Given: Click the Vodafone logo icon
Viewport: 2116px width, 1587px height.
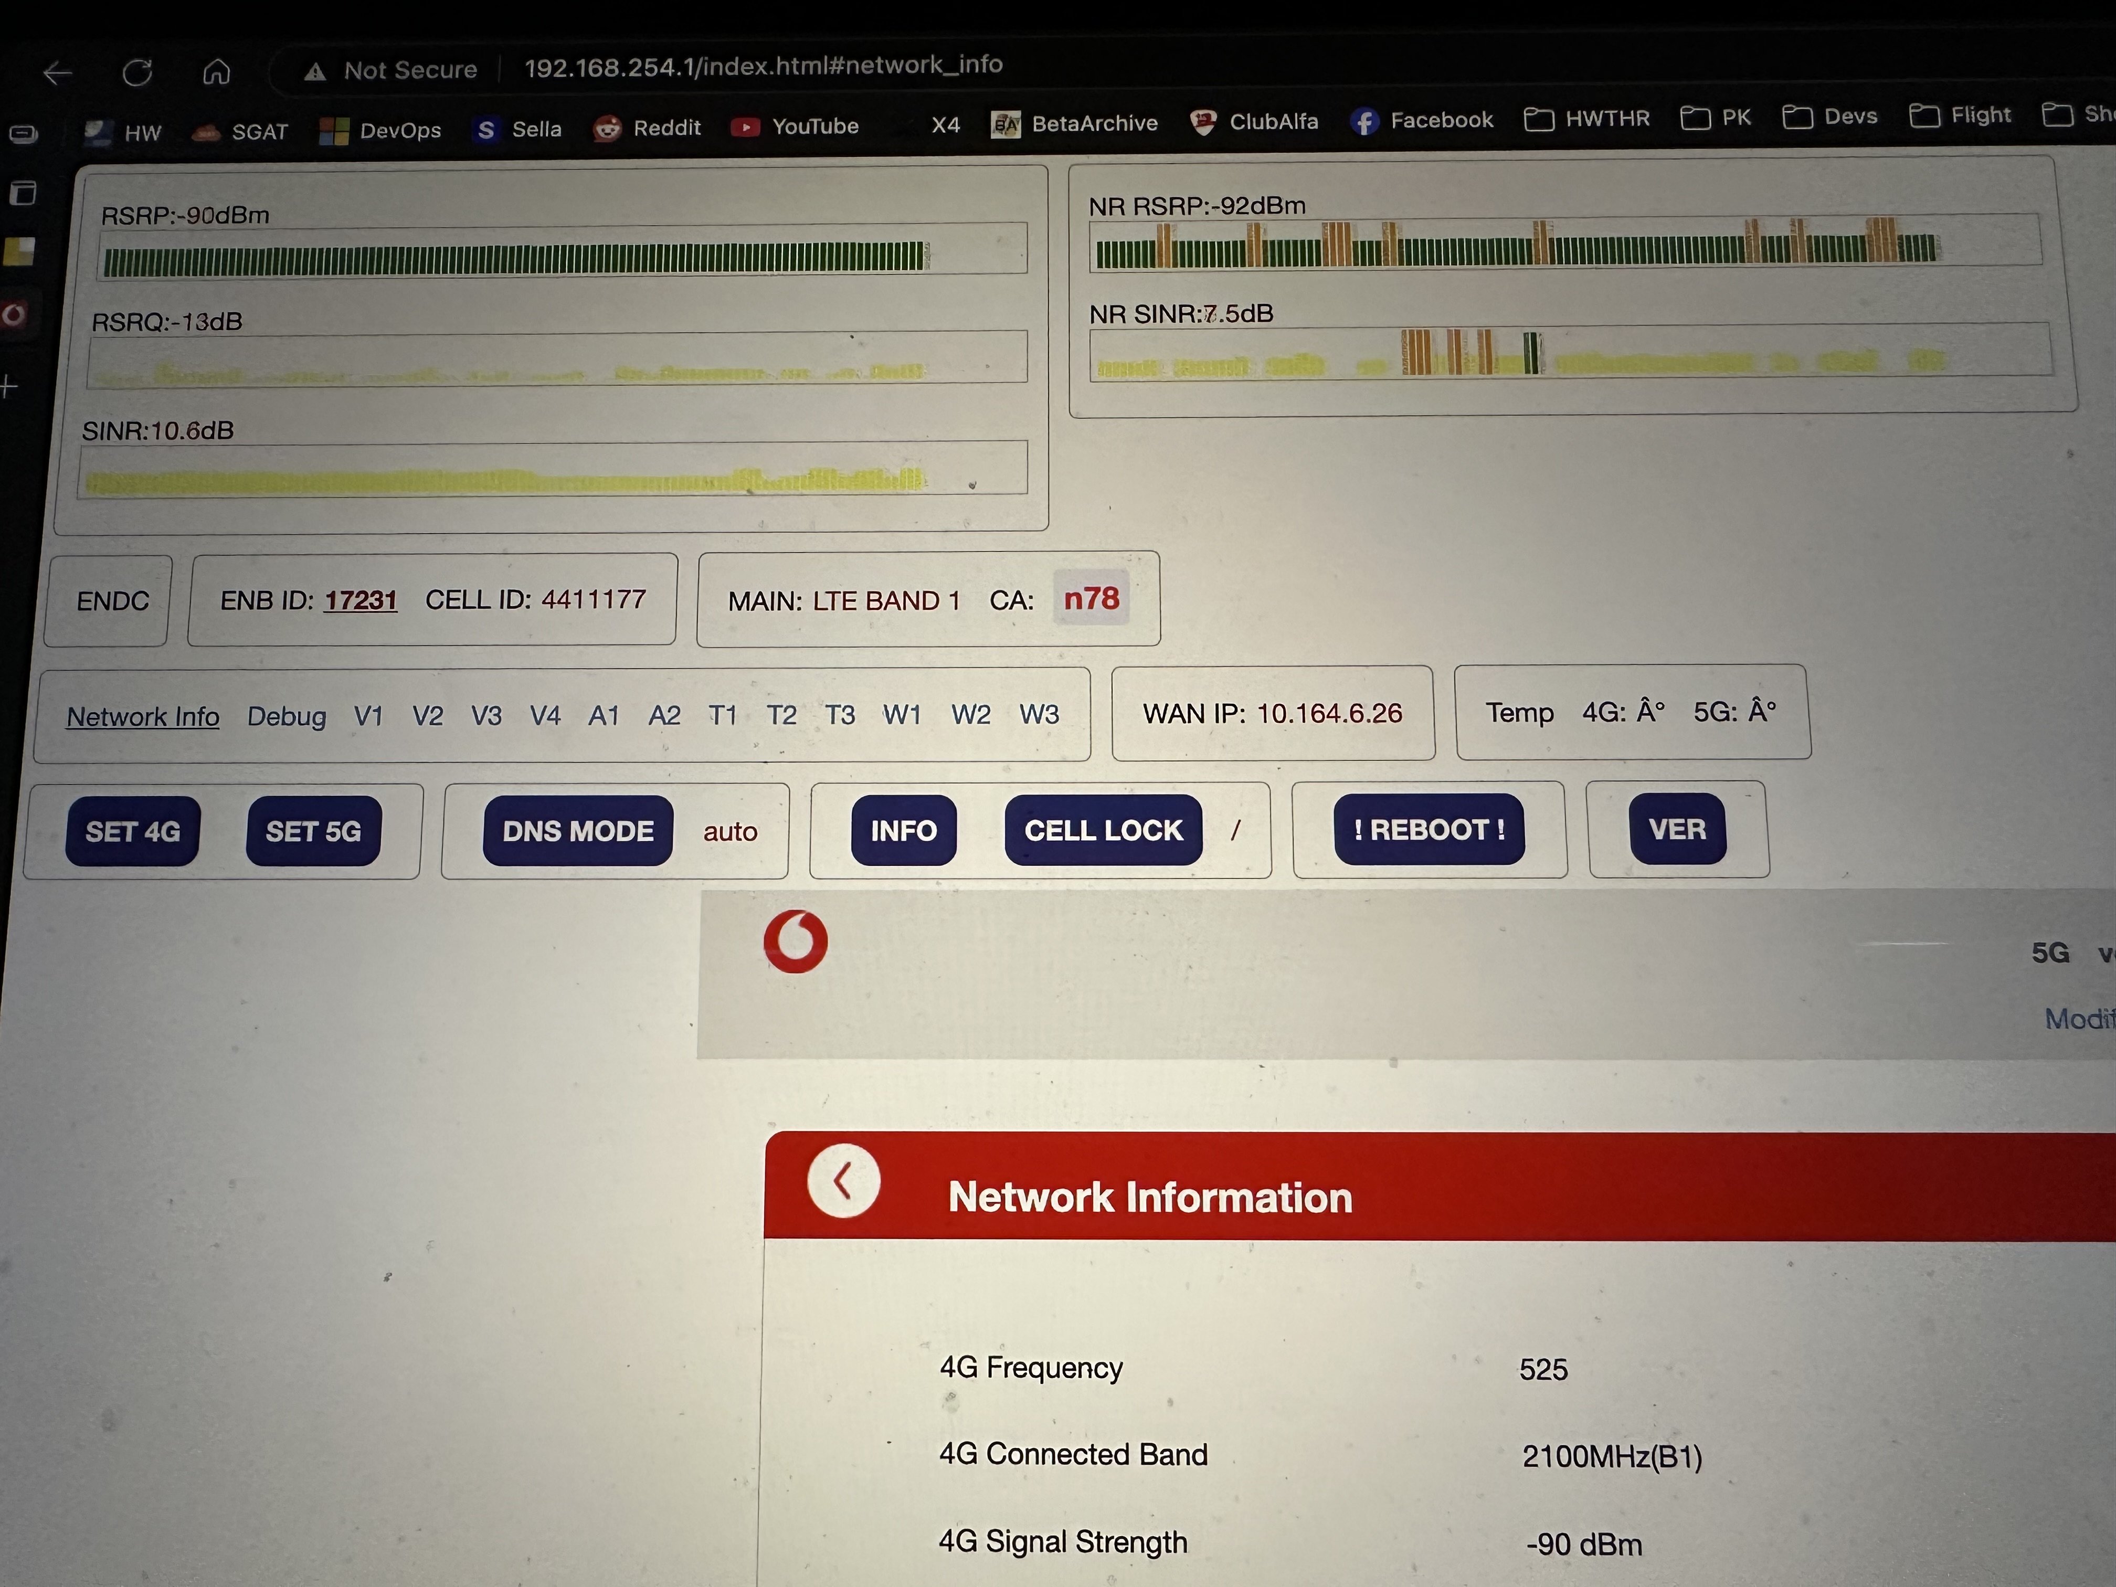Looking at the screenshot, I should (795, 941).
